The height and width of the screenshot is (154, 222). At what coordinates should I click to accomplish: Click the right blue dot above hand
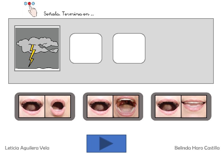point(33,3)
